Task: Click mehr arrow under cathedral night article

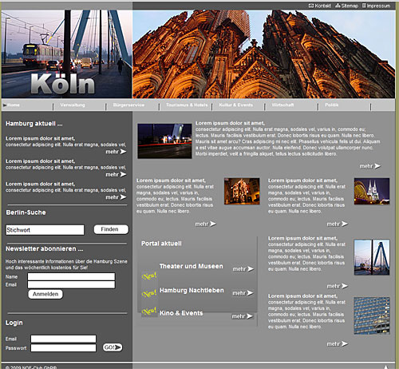Action: pos(338,224)
